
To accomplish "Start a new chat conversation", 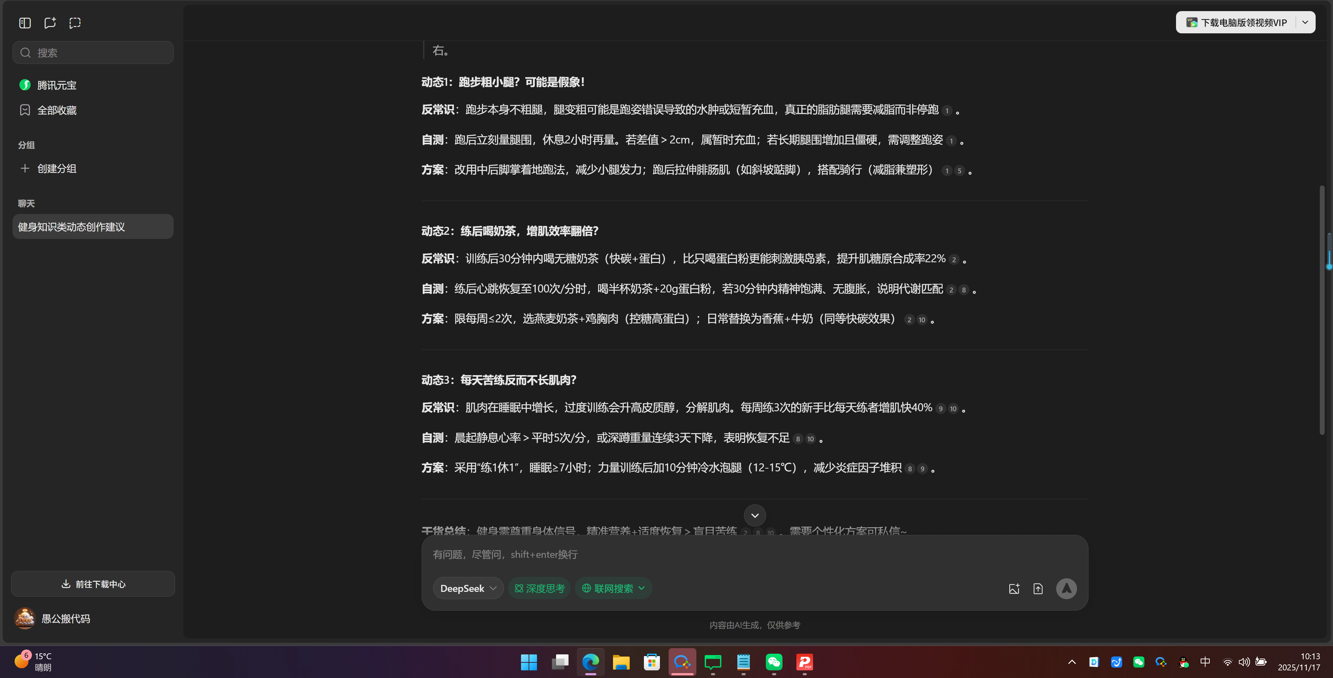I will point(50,22).
